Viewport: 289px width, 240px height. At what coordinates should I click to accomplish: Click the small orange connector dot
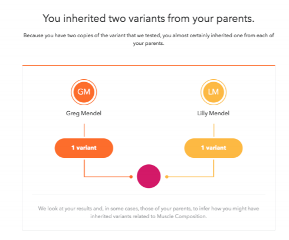131,177
